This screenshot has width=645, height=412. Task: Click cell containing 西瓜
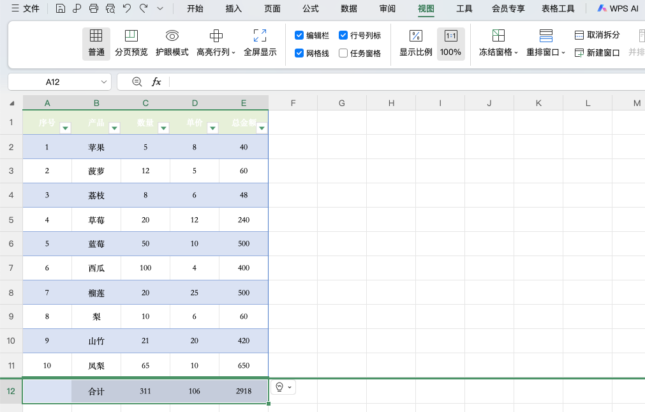(96, 268)
